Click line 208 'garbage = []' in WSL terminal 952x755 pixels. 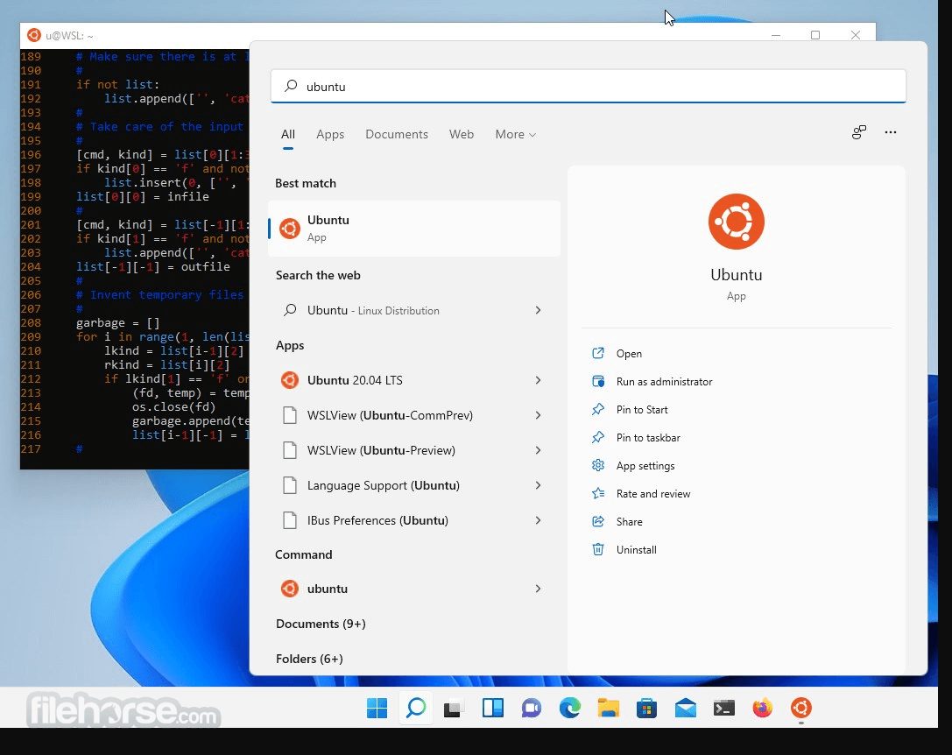click(117, 323)
